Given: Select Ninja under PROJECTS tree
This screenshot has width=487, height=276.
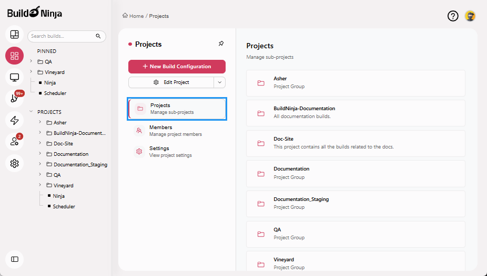Looking at the screenshot, I should point(58,196).
